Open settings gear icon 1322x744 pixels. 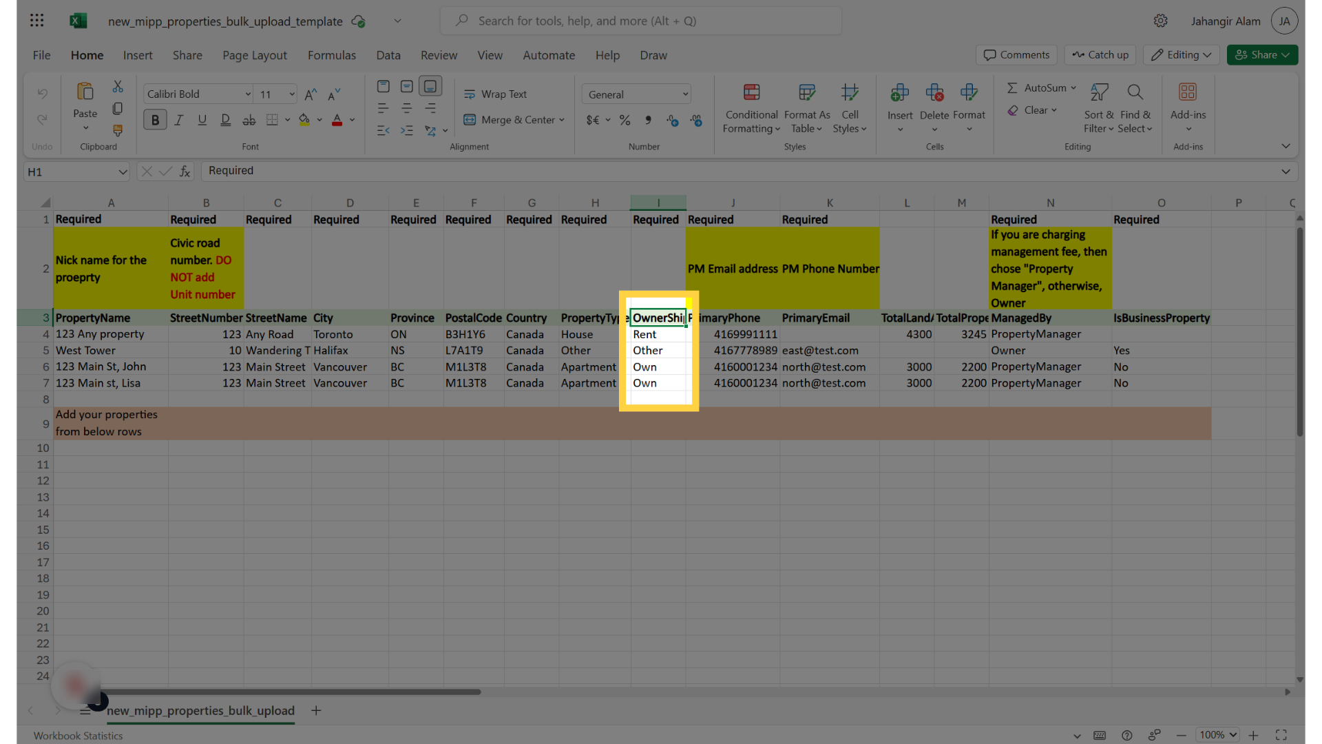(1160, 21)
